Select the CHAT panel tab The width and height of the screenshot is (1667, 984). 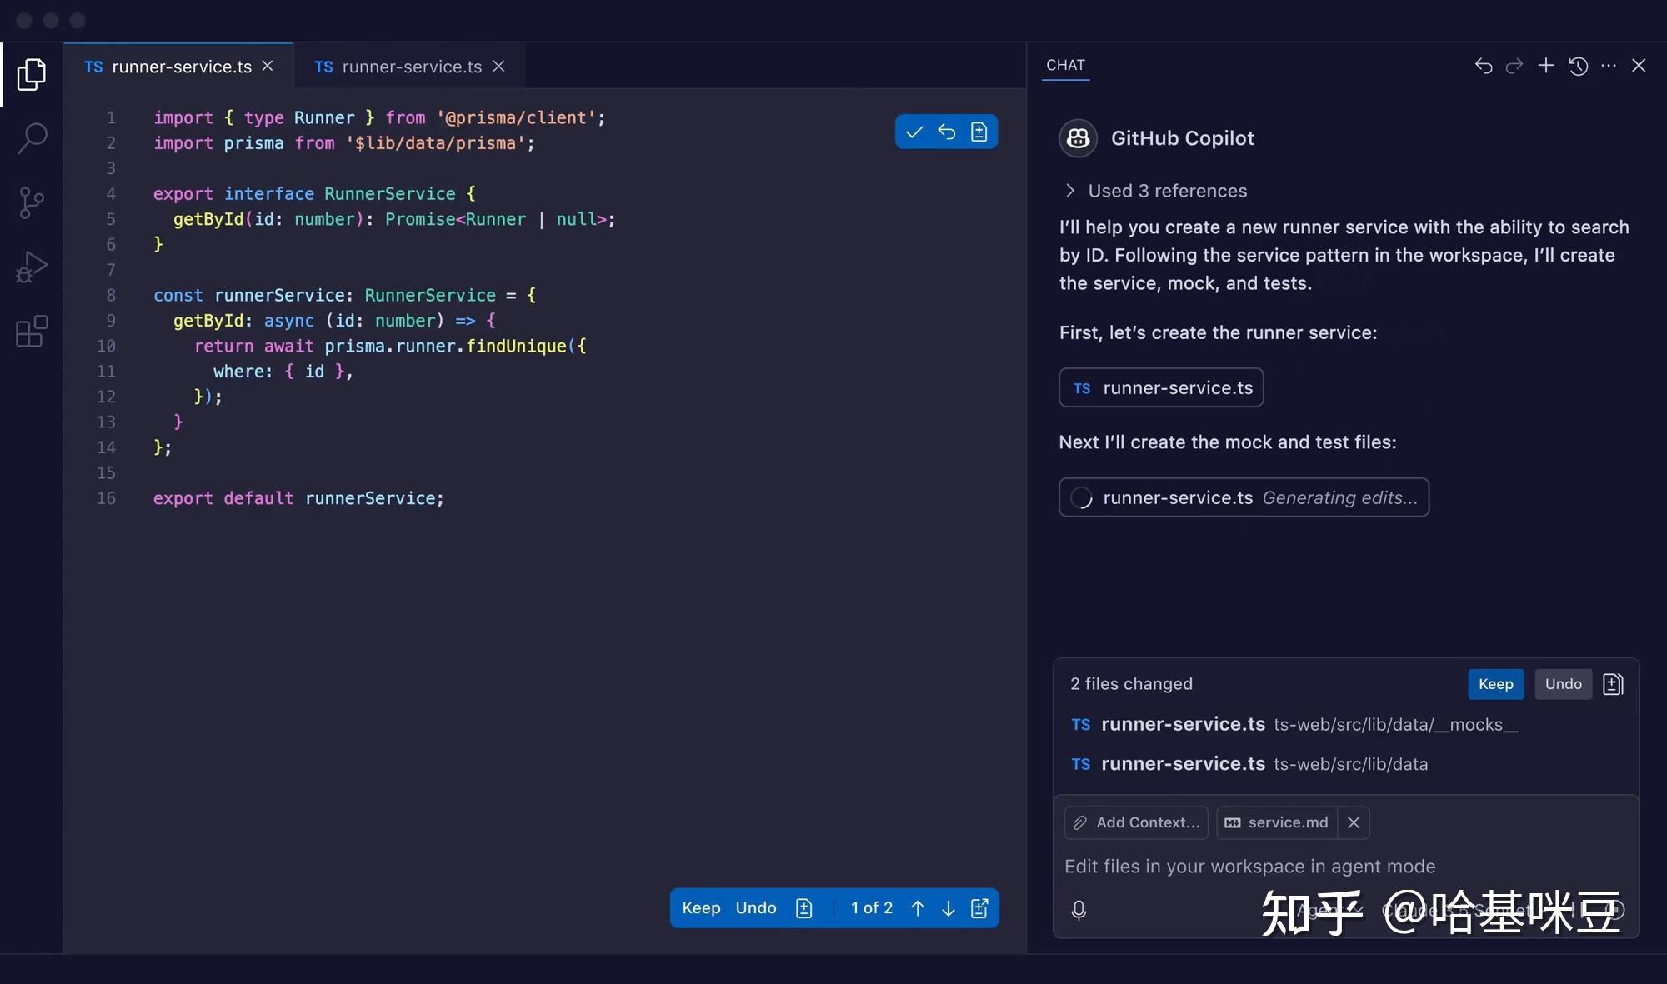(x=1065, y=65)
